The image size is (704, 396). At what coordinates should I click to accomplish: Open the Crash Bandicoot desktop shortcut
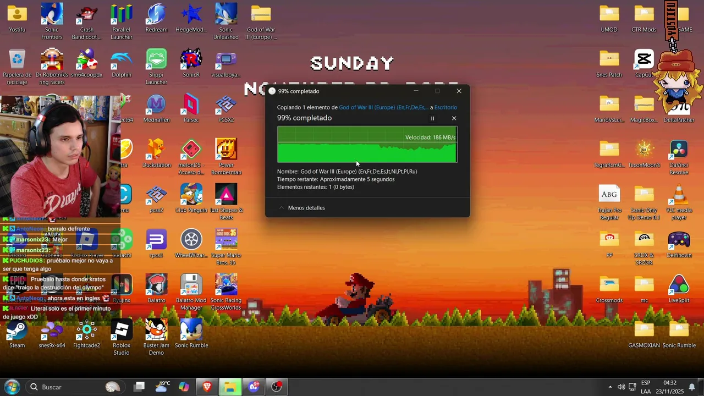coord(87,22)
